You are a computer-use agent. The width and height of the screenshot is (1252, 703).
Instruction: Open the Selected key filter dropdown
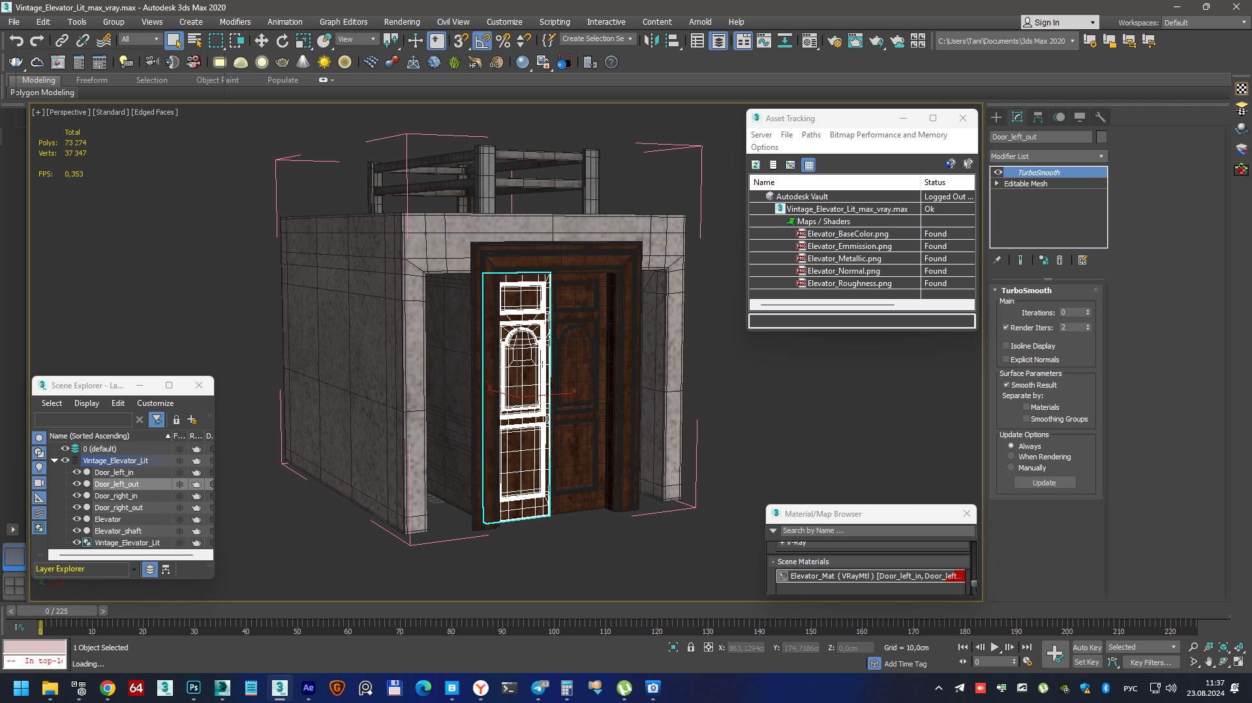[1142, 647]
